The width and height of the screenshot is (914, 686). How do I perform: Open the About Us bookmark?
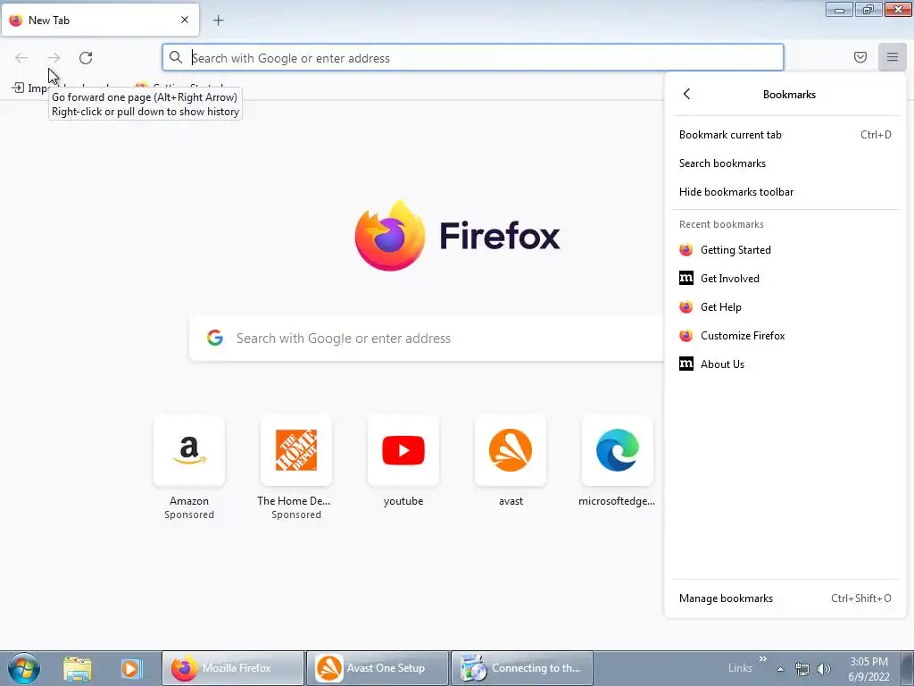tap(785, 364)
